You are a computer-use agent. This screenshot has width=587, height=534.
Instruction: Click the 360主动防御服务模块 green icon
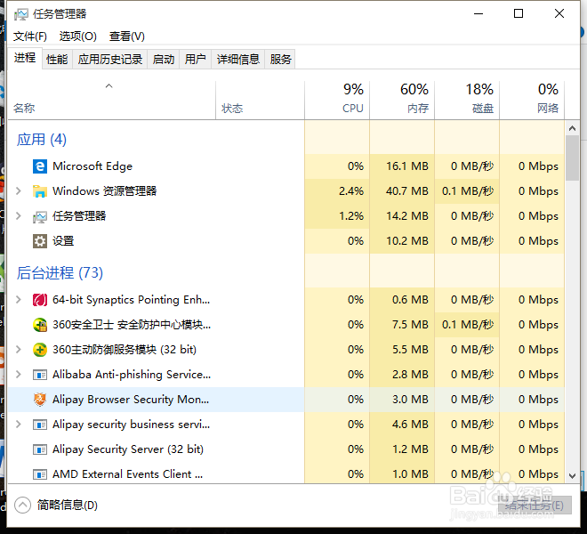40,350
